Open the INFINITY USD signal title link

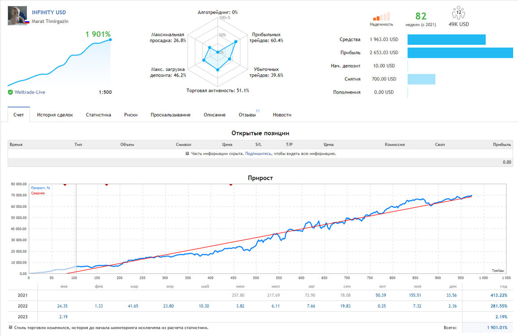pos(48,12)
